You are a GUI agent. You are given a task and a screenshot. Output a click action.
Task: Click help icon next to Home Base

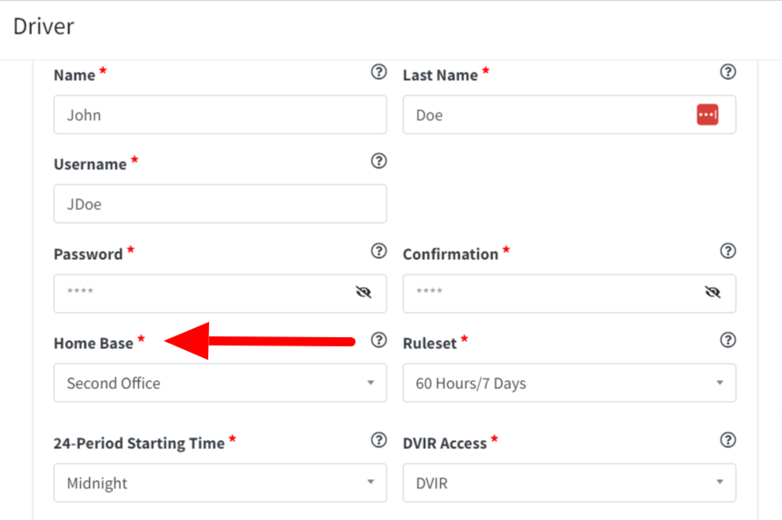(x=379, y=340)
